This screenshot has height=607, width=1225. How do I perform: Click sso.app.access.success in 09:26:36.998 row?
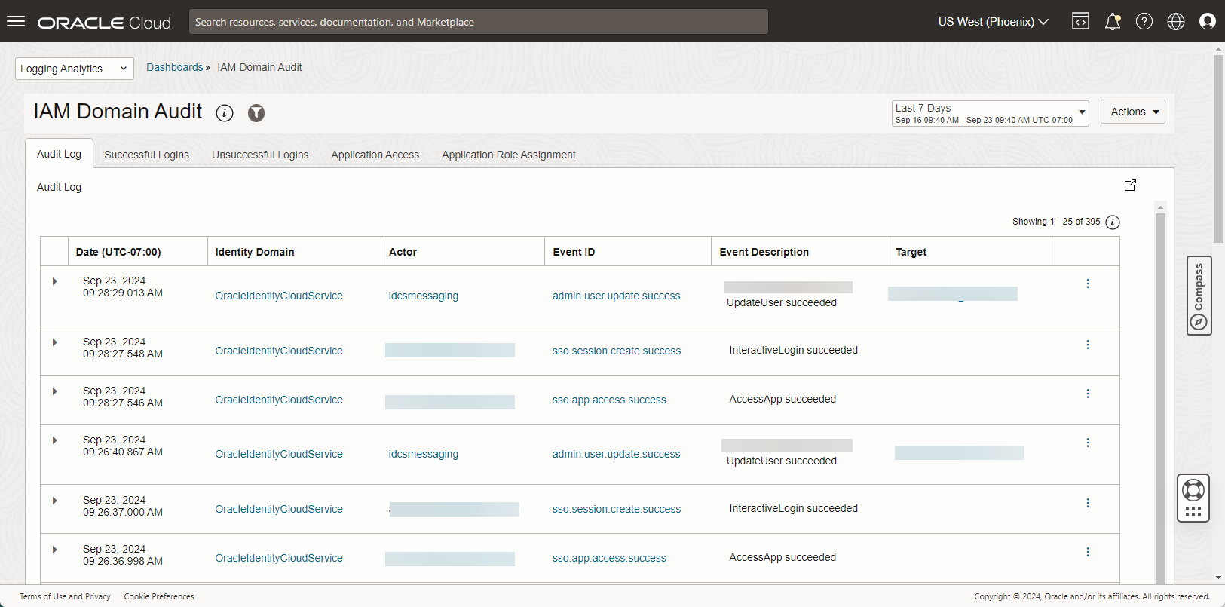pyautogui.click(x=609, y=558)
